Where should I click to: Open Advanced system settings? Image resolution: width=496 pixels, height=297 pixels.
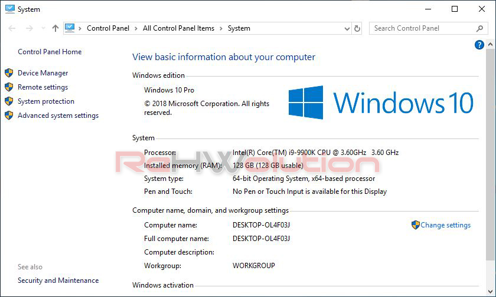click(58, 115)
